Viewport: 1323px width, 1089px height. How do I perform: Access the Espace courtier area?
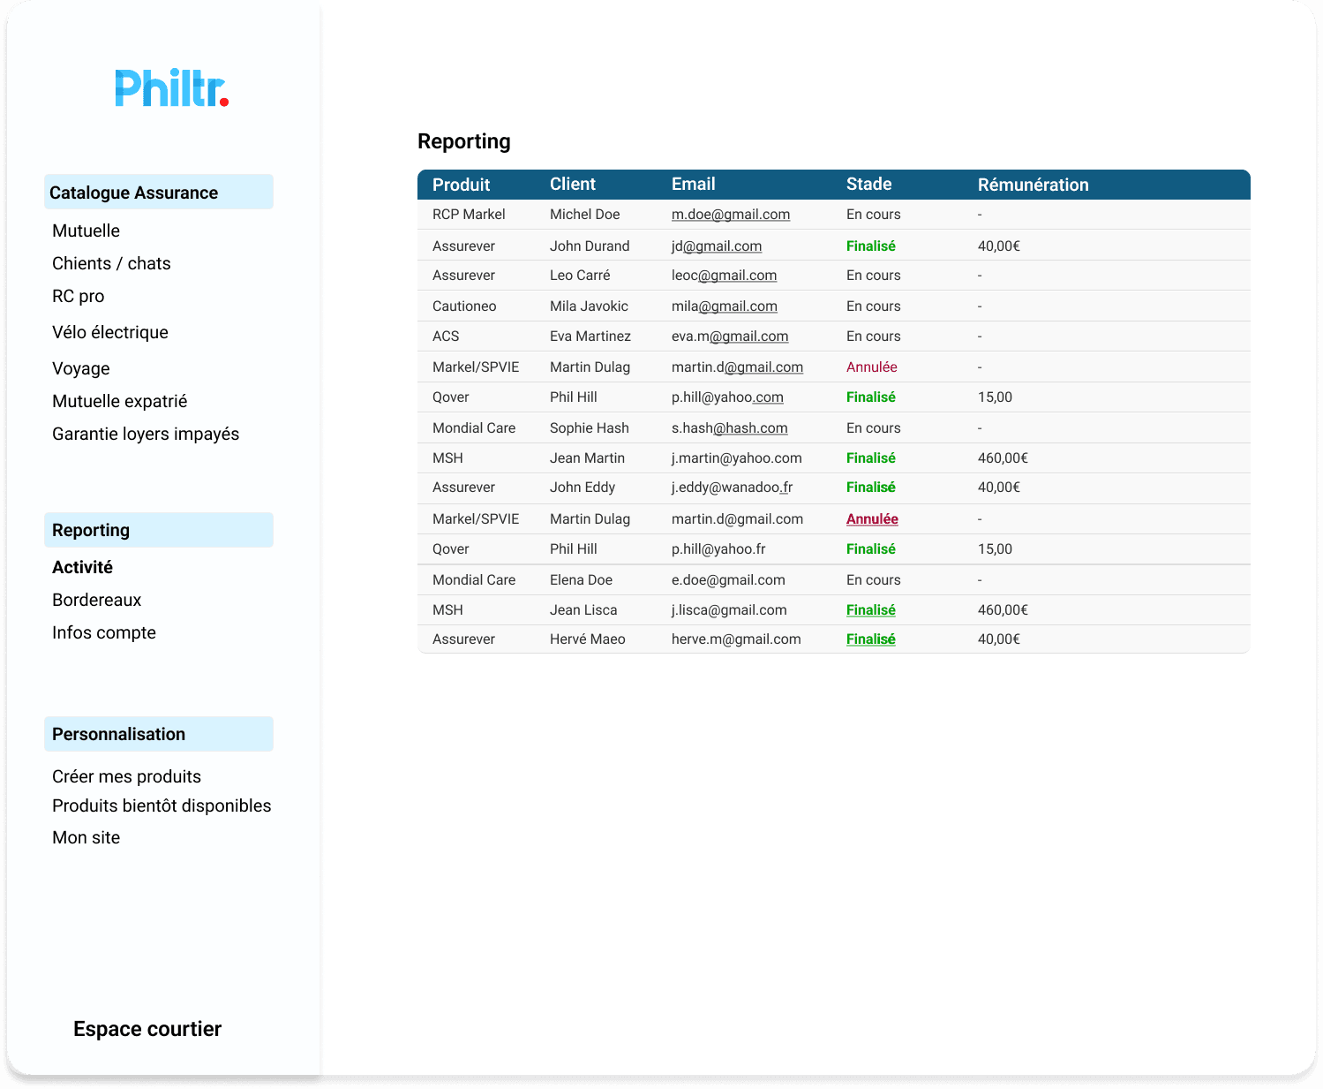click(x=147, y=1029)
